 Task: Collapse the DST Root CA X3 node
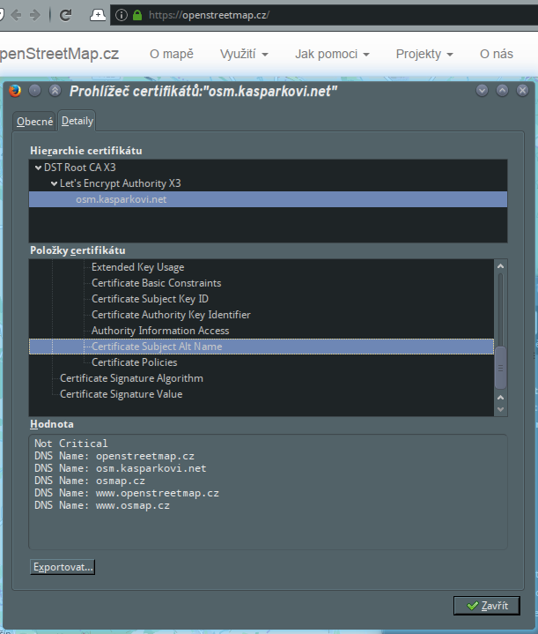(38, 168)
